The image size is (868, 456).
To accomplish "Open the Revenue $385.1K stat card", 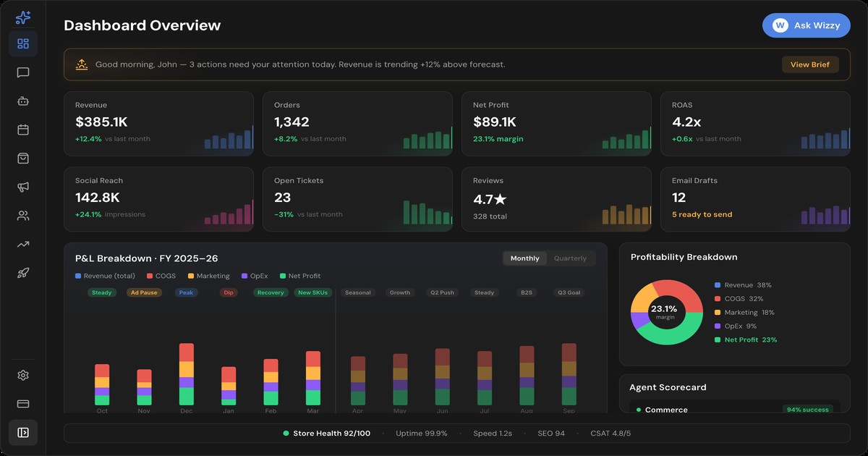I will click(158, 124).
